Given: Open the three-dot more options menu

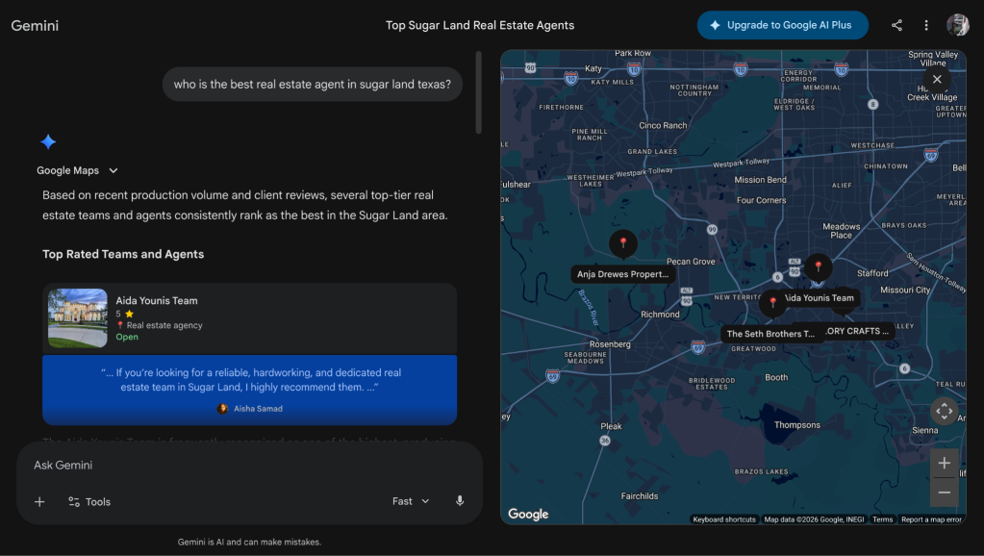Looking at the screenshot, I should tap(926, 25).
